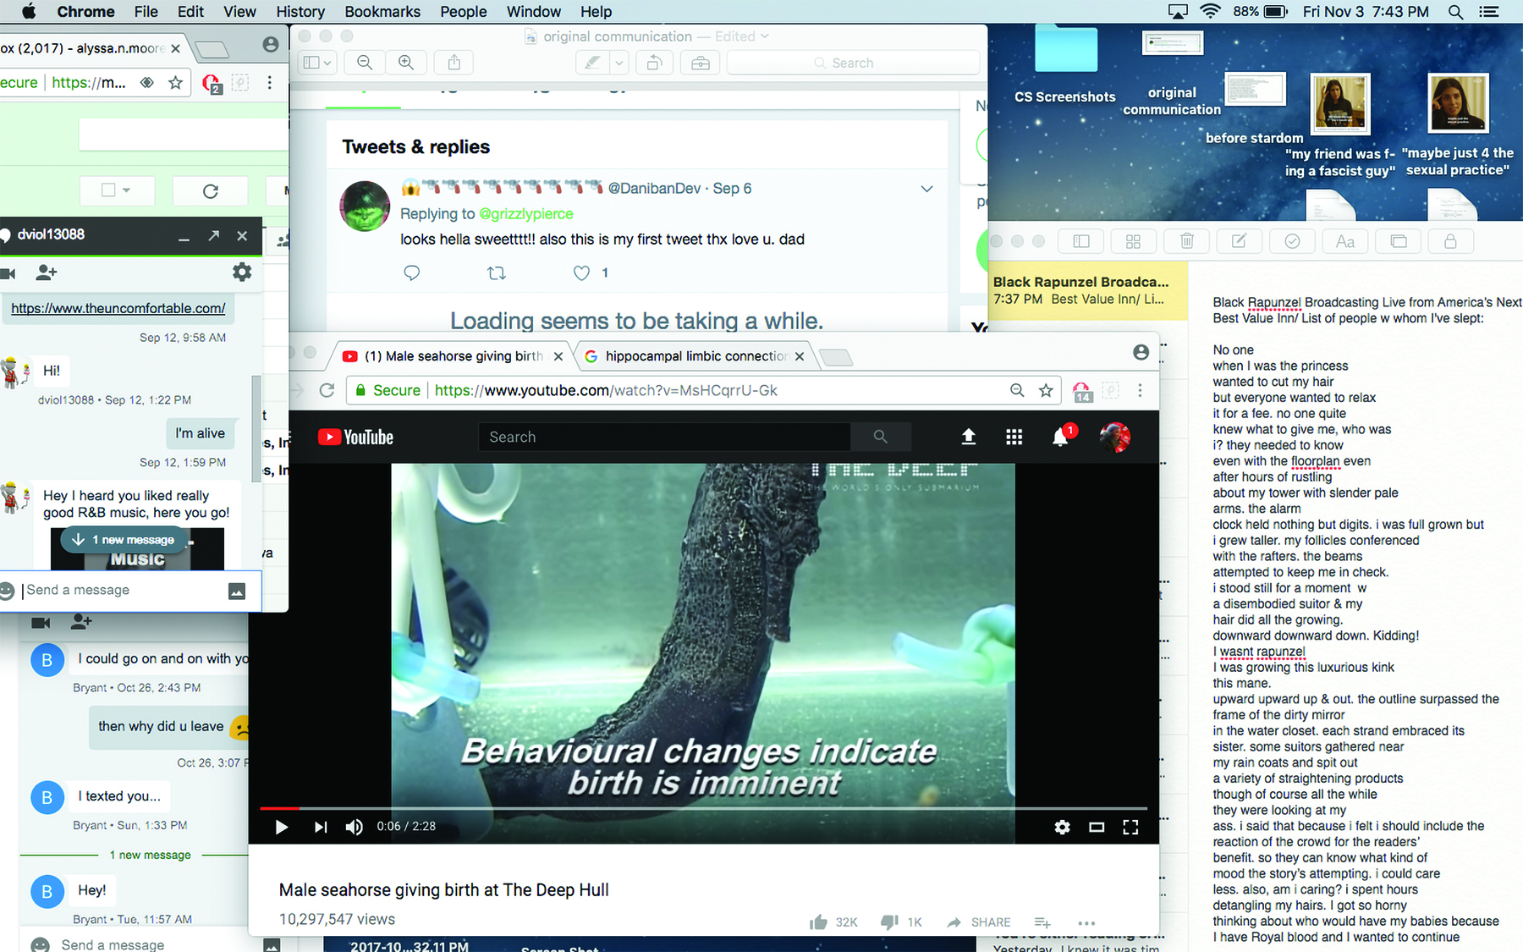The width and height of the screenshot is (1523, 952).
Task: Open YouTube notifications bell
Action: tap(1060, 437)
